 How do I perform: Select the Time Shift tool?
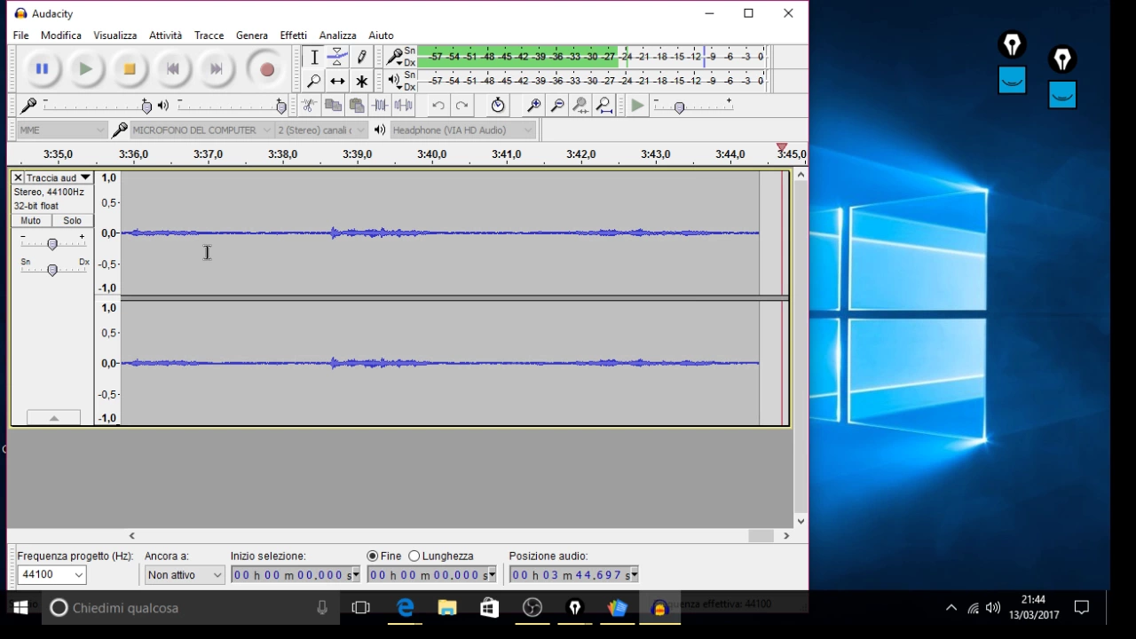[x=337, y=82]
